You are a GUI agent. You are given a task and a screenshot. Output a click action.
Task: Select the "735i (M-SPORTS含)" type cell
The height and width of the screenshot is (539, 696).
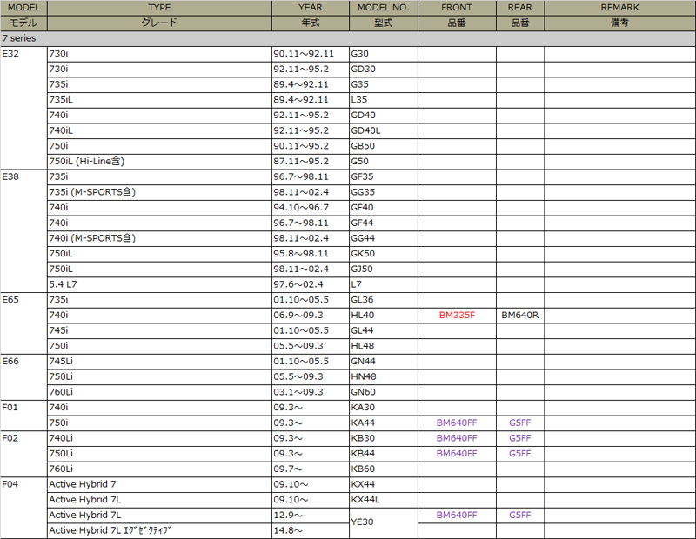(159, 192)
